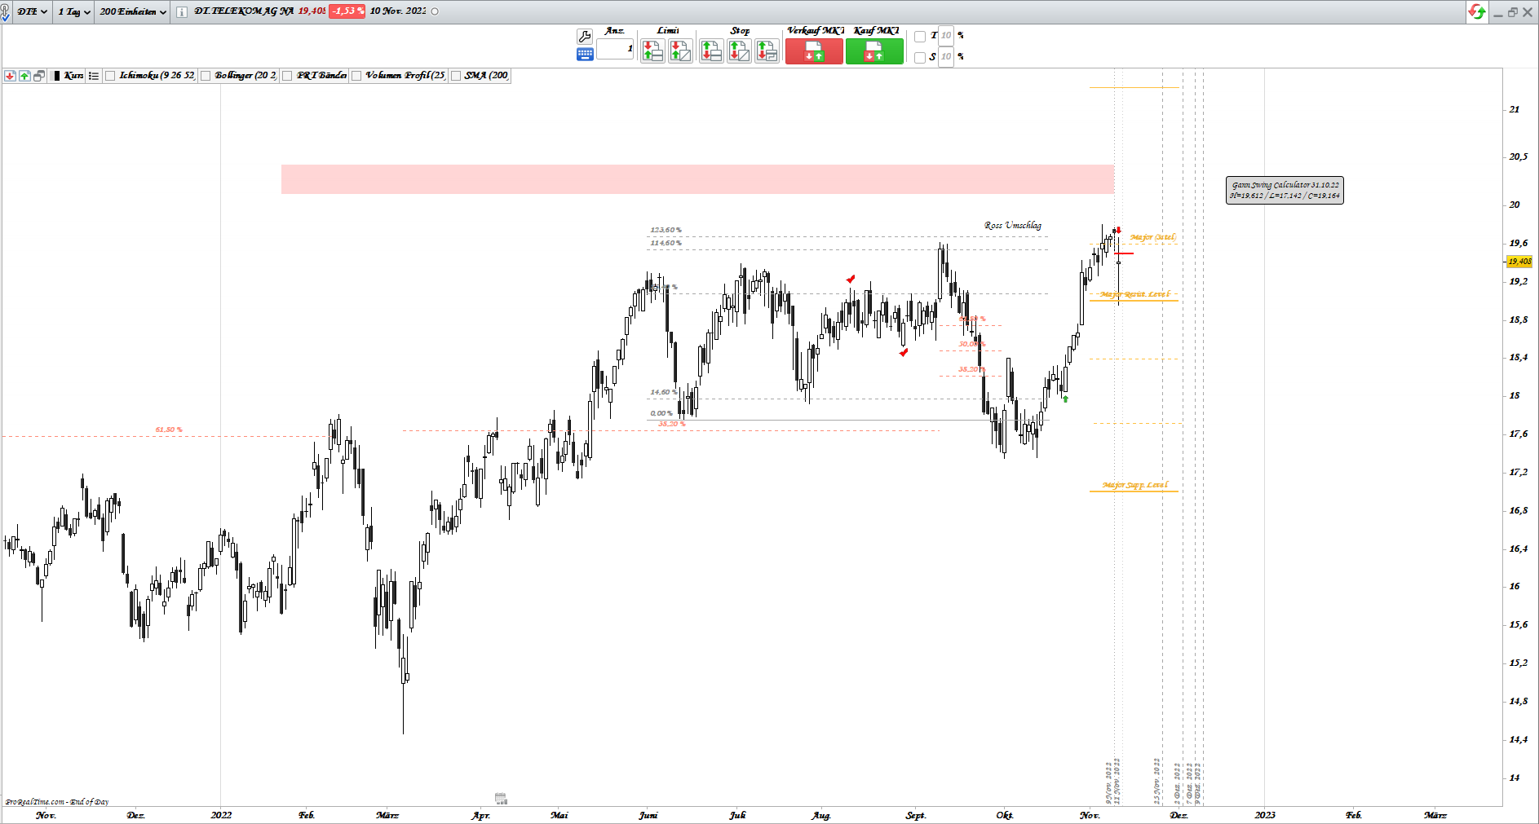The width and height of the screenshot is (1539, 824).
Task: Click the red-green refresh icon top right
Action: coord(1477,11)
